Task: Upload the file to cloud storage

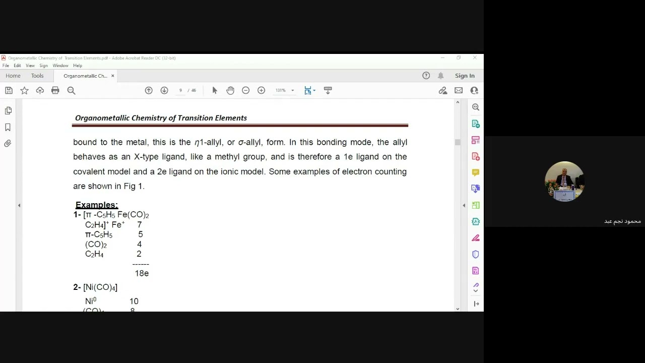Action: click(x=40, y=90)
